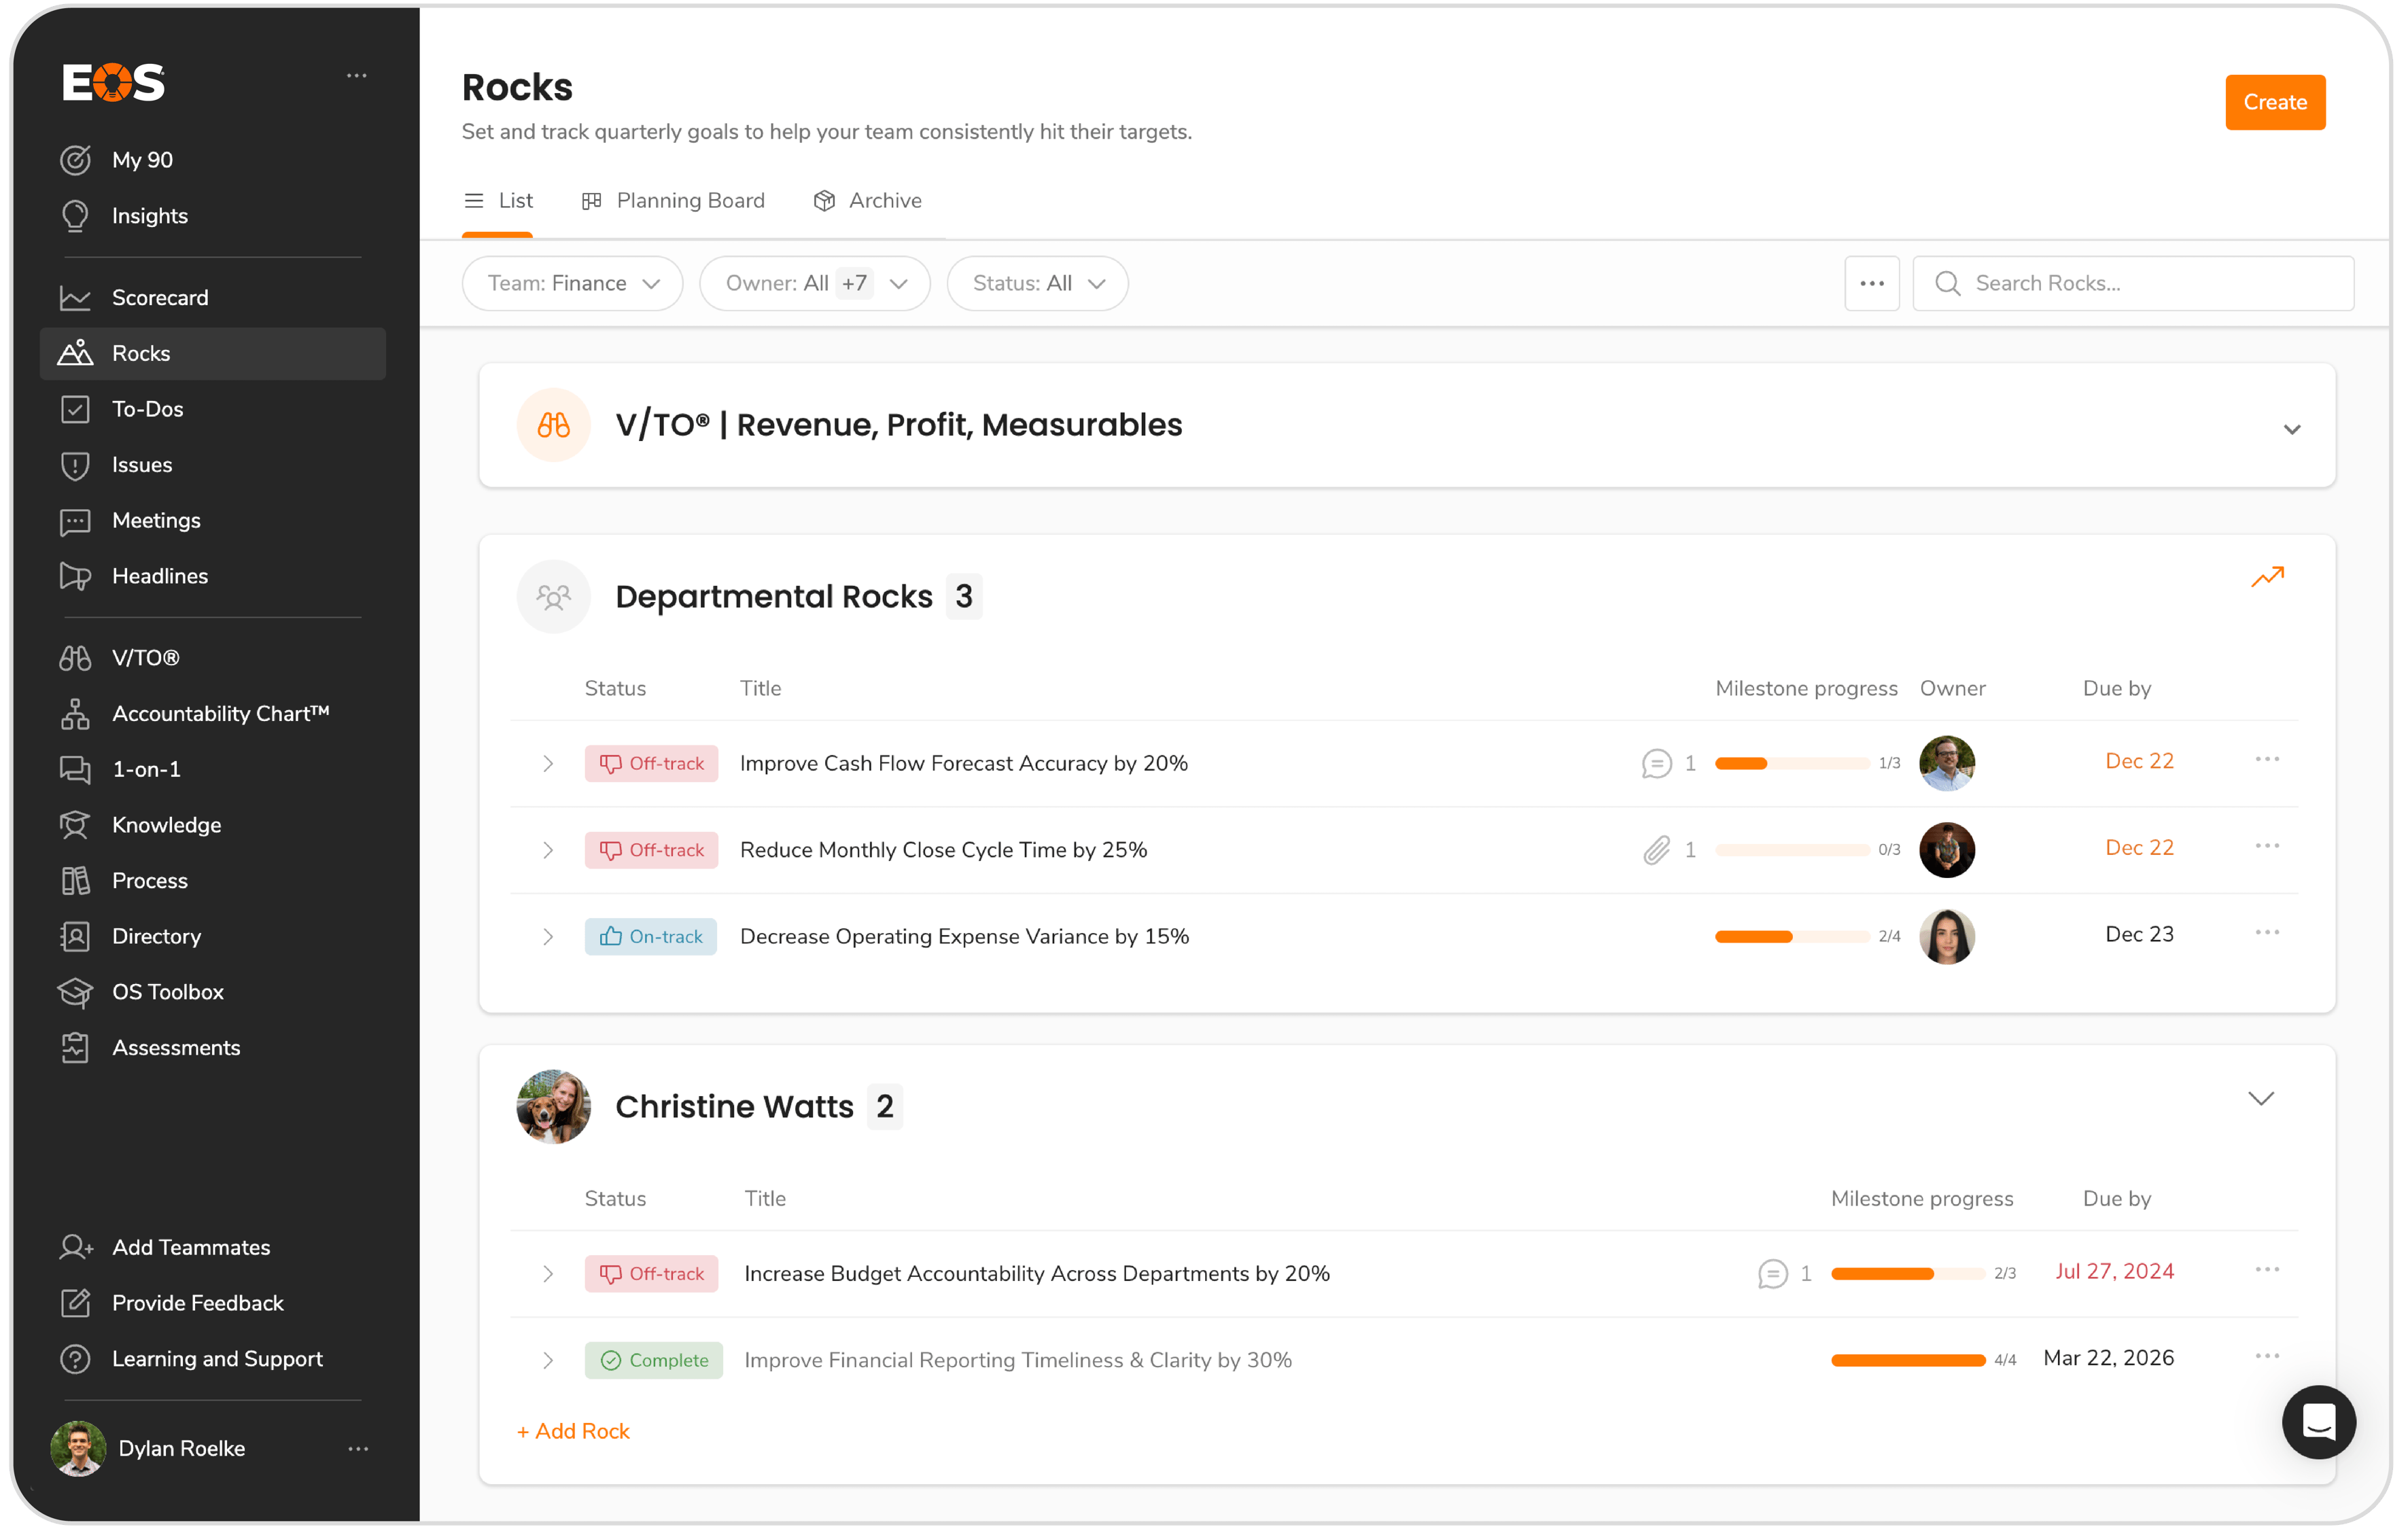Viewport: 2408px width, 1529px height.
Task: Open the OS Toolbox sidebar icon
Action: [75, 992]
